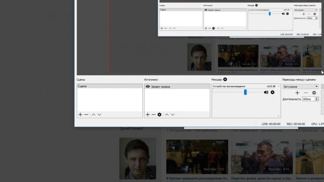Click the speaker icon in the nested preview
Screen dimensions: 324x182
click(283, 14)
